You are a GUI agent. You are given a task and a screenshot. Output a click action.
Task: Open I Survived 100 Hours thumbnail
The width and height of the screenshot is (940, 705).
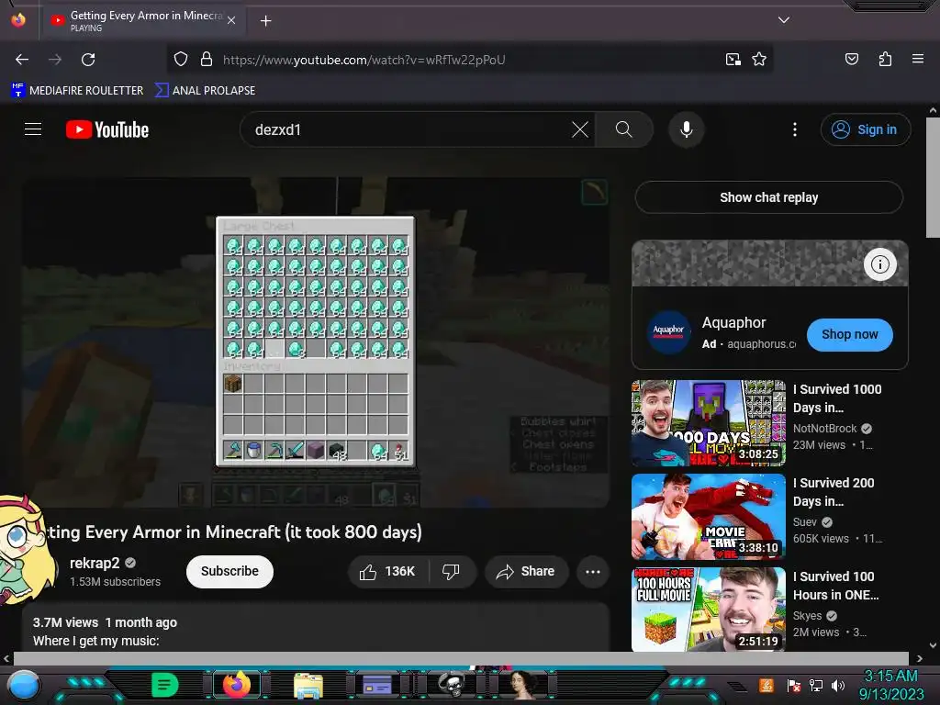(709, 610)
